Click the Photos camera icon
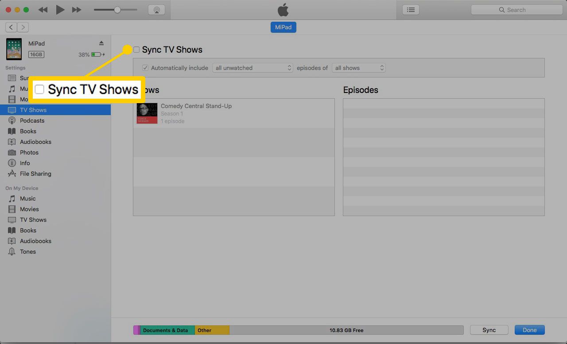 pyautogui.click(x=12, y=152)
